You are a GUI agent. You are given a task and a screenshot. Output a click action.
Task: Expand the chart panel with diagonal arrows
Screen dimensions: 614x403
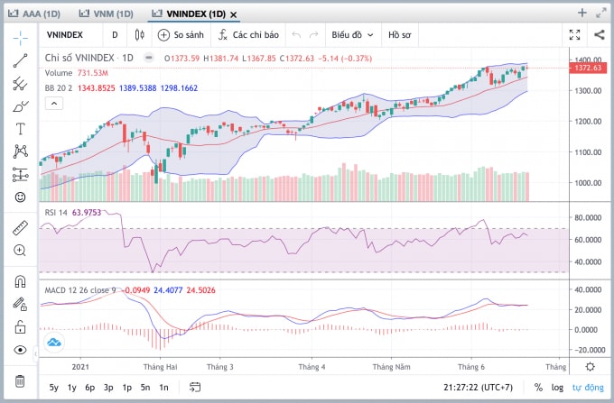(601, 14)
